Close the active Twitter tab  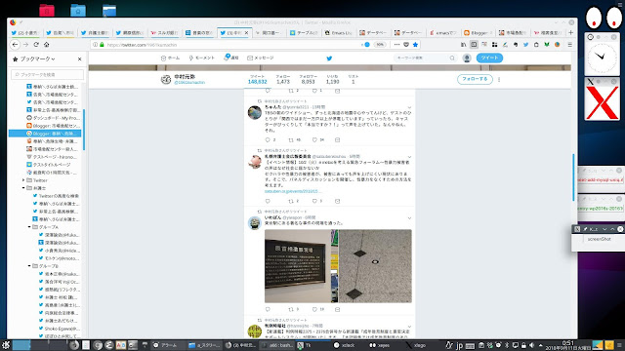pyautogui.click(x=246, y=33)
